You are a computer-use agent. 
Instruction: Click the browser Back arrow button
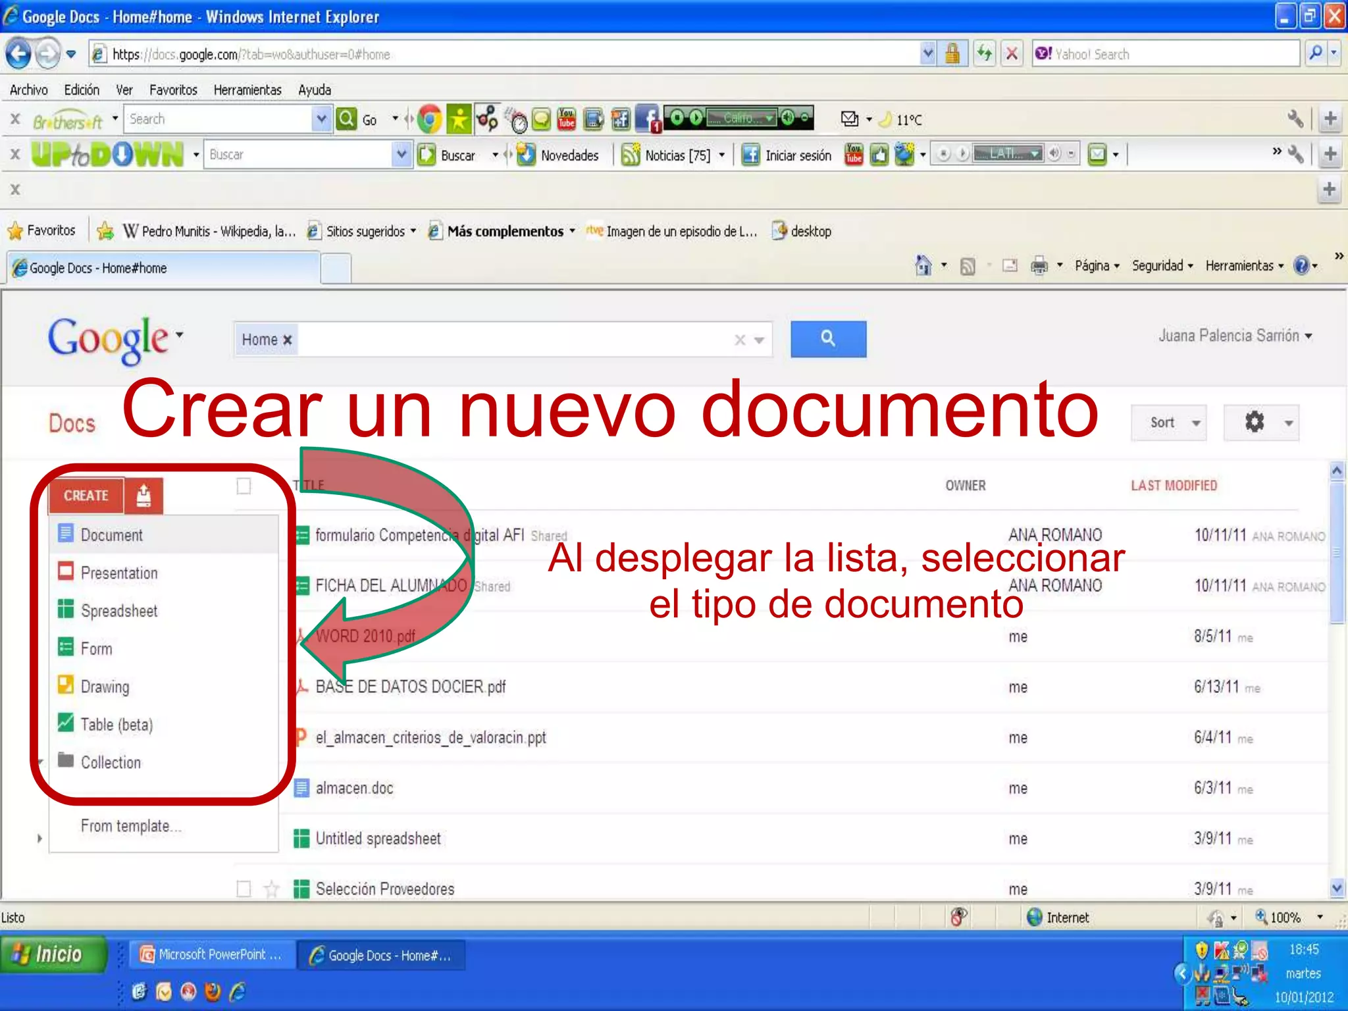tap(18, 54)
